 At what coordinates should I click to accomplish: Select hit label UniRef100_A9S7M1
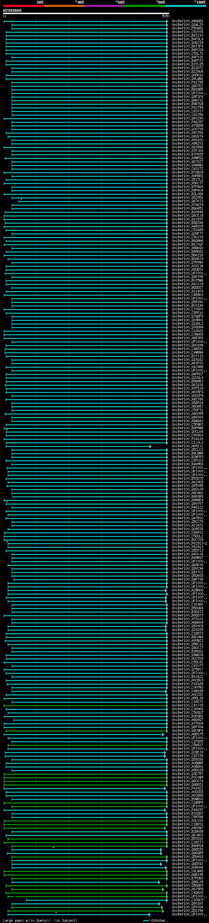coord(187,133)
